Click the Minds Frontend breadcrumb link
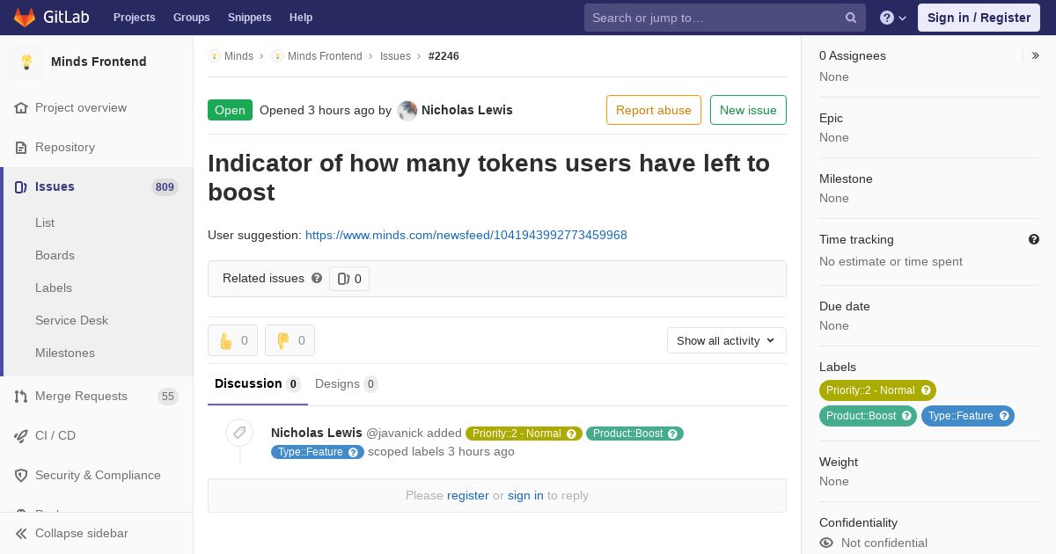 (x=325, y=55)
